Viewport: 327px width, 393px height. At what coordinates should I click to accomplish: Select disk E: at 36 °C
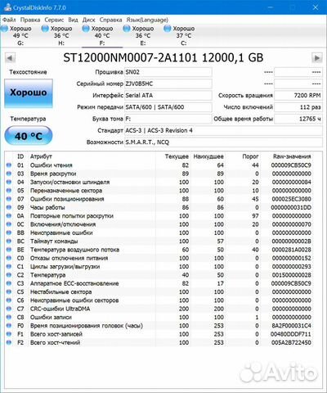pyautogui.click(x=143, y=35)
